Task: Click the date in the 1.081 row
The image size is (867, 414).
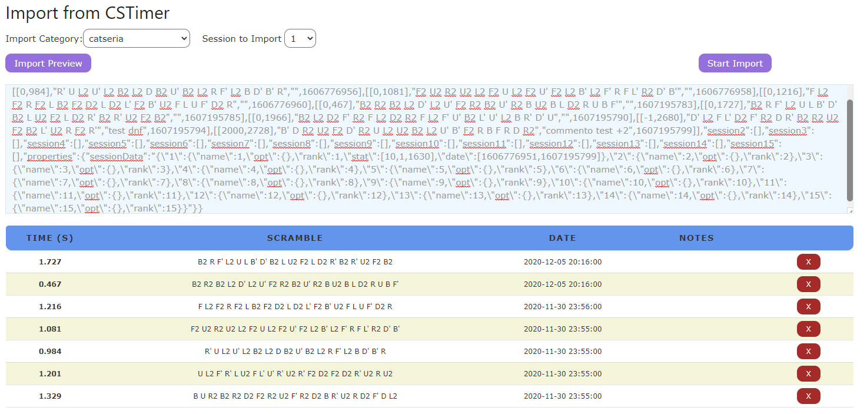Action: coord(563,329)
